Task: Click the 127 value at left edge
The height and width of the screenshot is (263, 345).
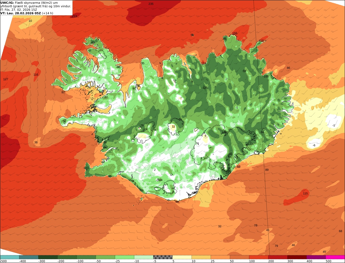Action: click(6, 79)
